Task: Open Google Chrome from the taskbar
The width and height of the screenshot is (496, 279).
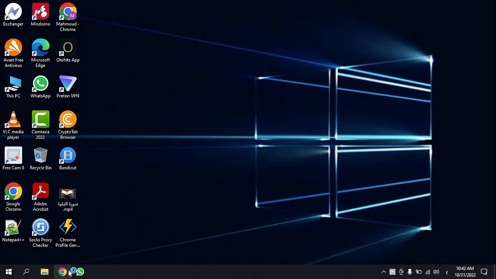Action: coord(62,272)
